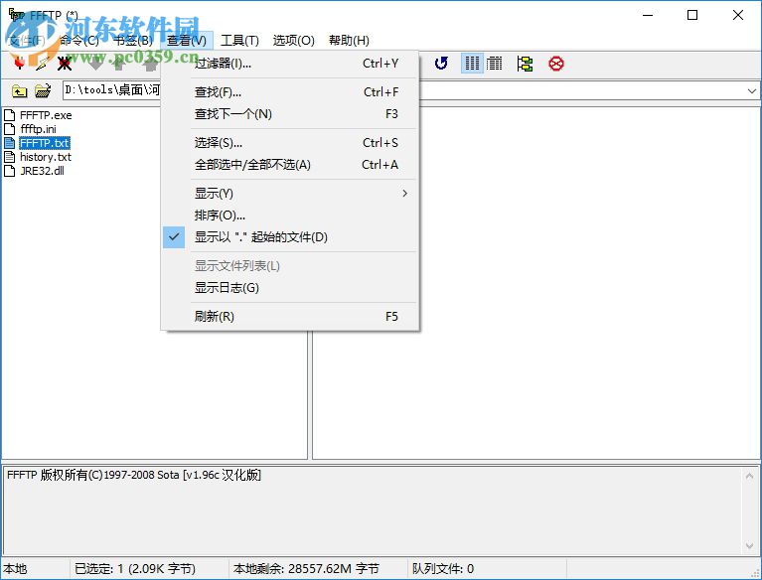Click the Disconnect icon in toolbar
The height and width of the screenshot is (580, 762).
(65, 64)
